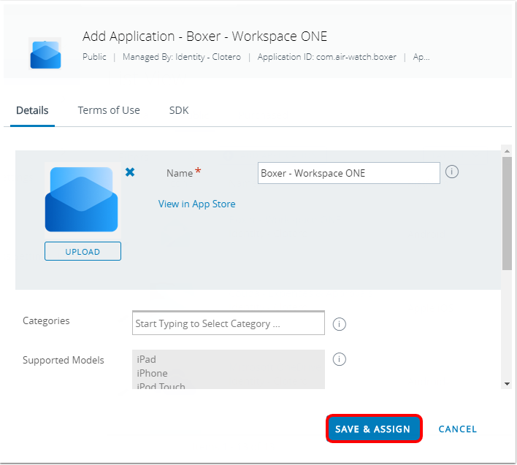Click the small Boxer icon in header
Image resolution: width=517 pixels, height=465 pixels.
click(45, 53)
